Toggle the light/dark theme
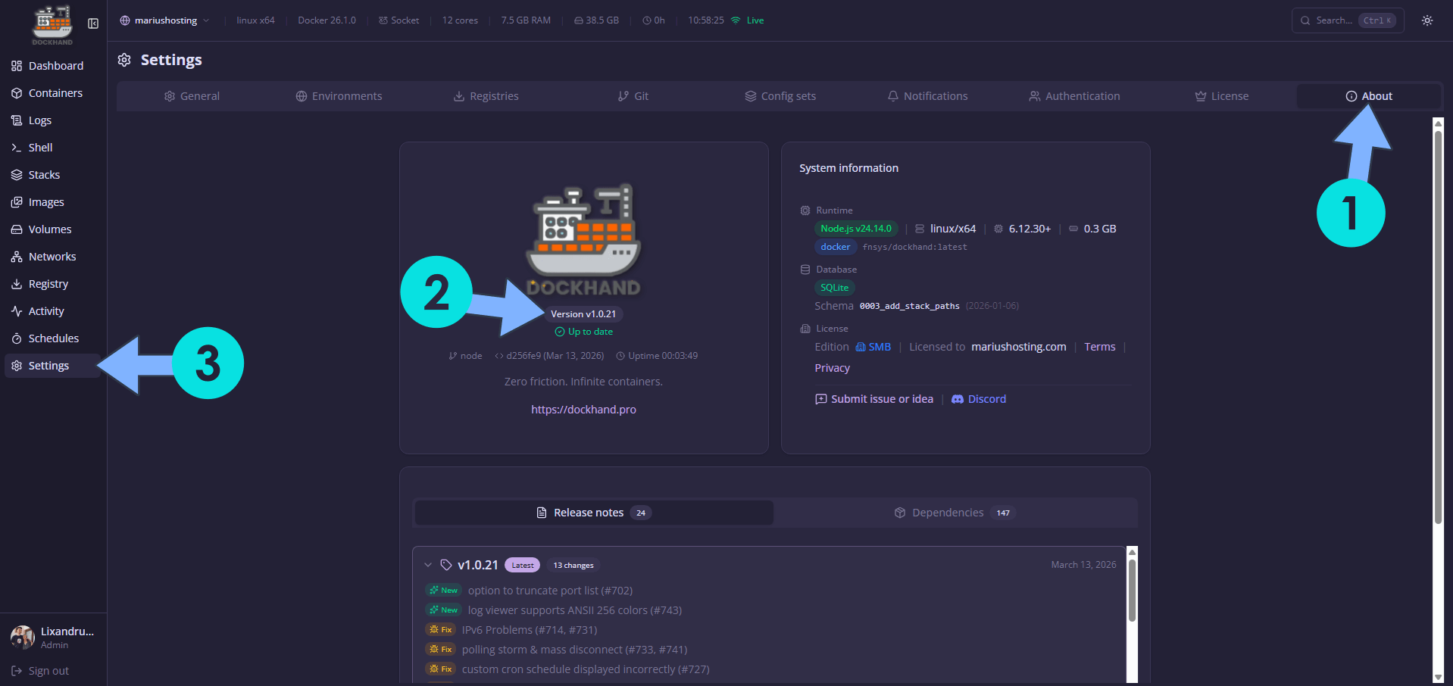Image resolution: width=1453 pixels, height=686 pixels. click(1427, 20)
